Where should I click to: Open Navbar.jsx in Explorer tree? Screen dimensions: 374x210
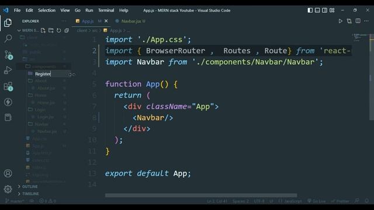pyautogui.click(x=47, y=131)
